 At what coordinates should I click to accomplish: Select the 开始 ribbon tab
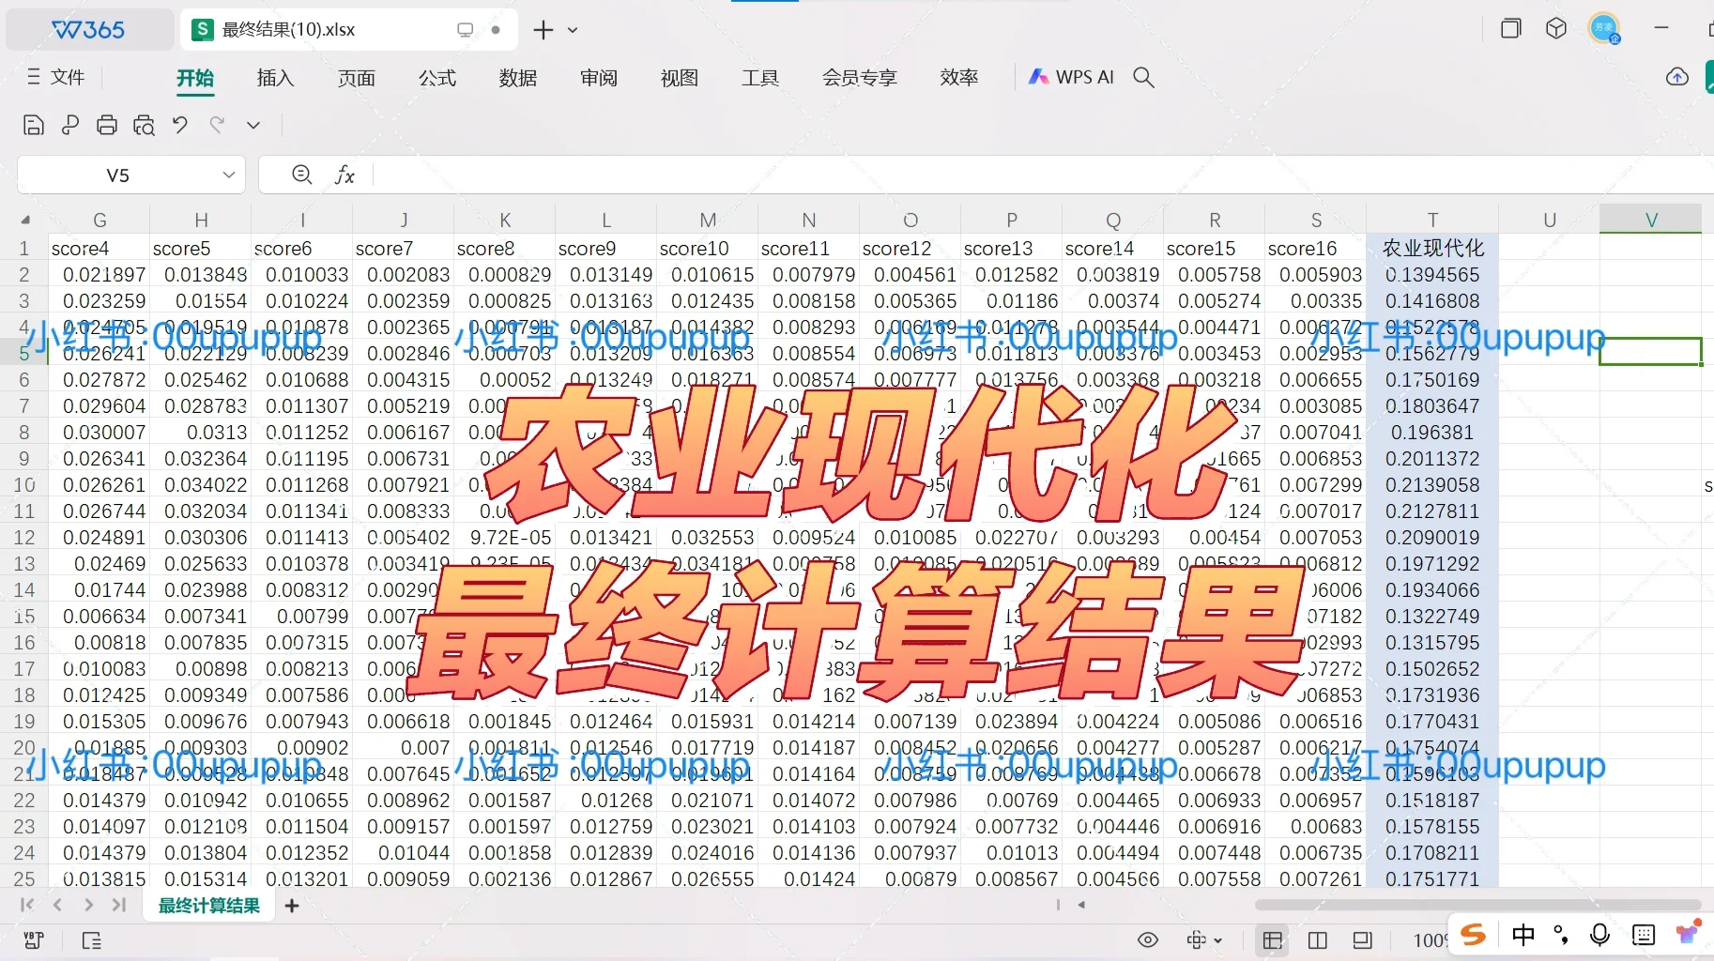pyautogui.click(x=195, y=78)
